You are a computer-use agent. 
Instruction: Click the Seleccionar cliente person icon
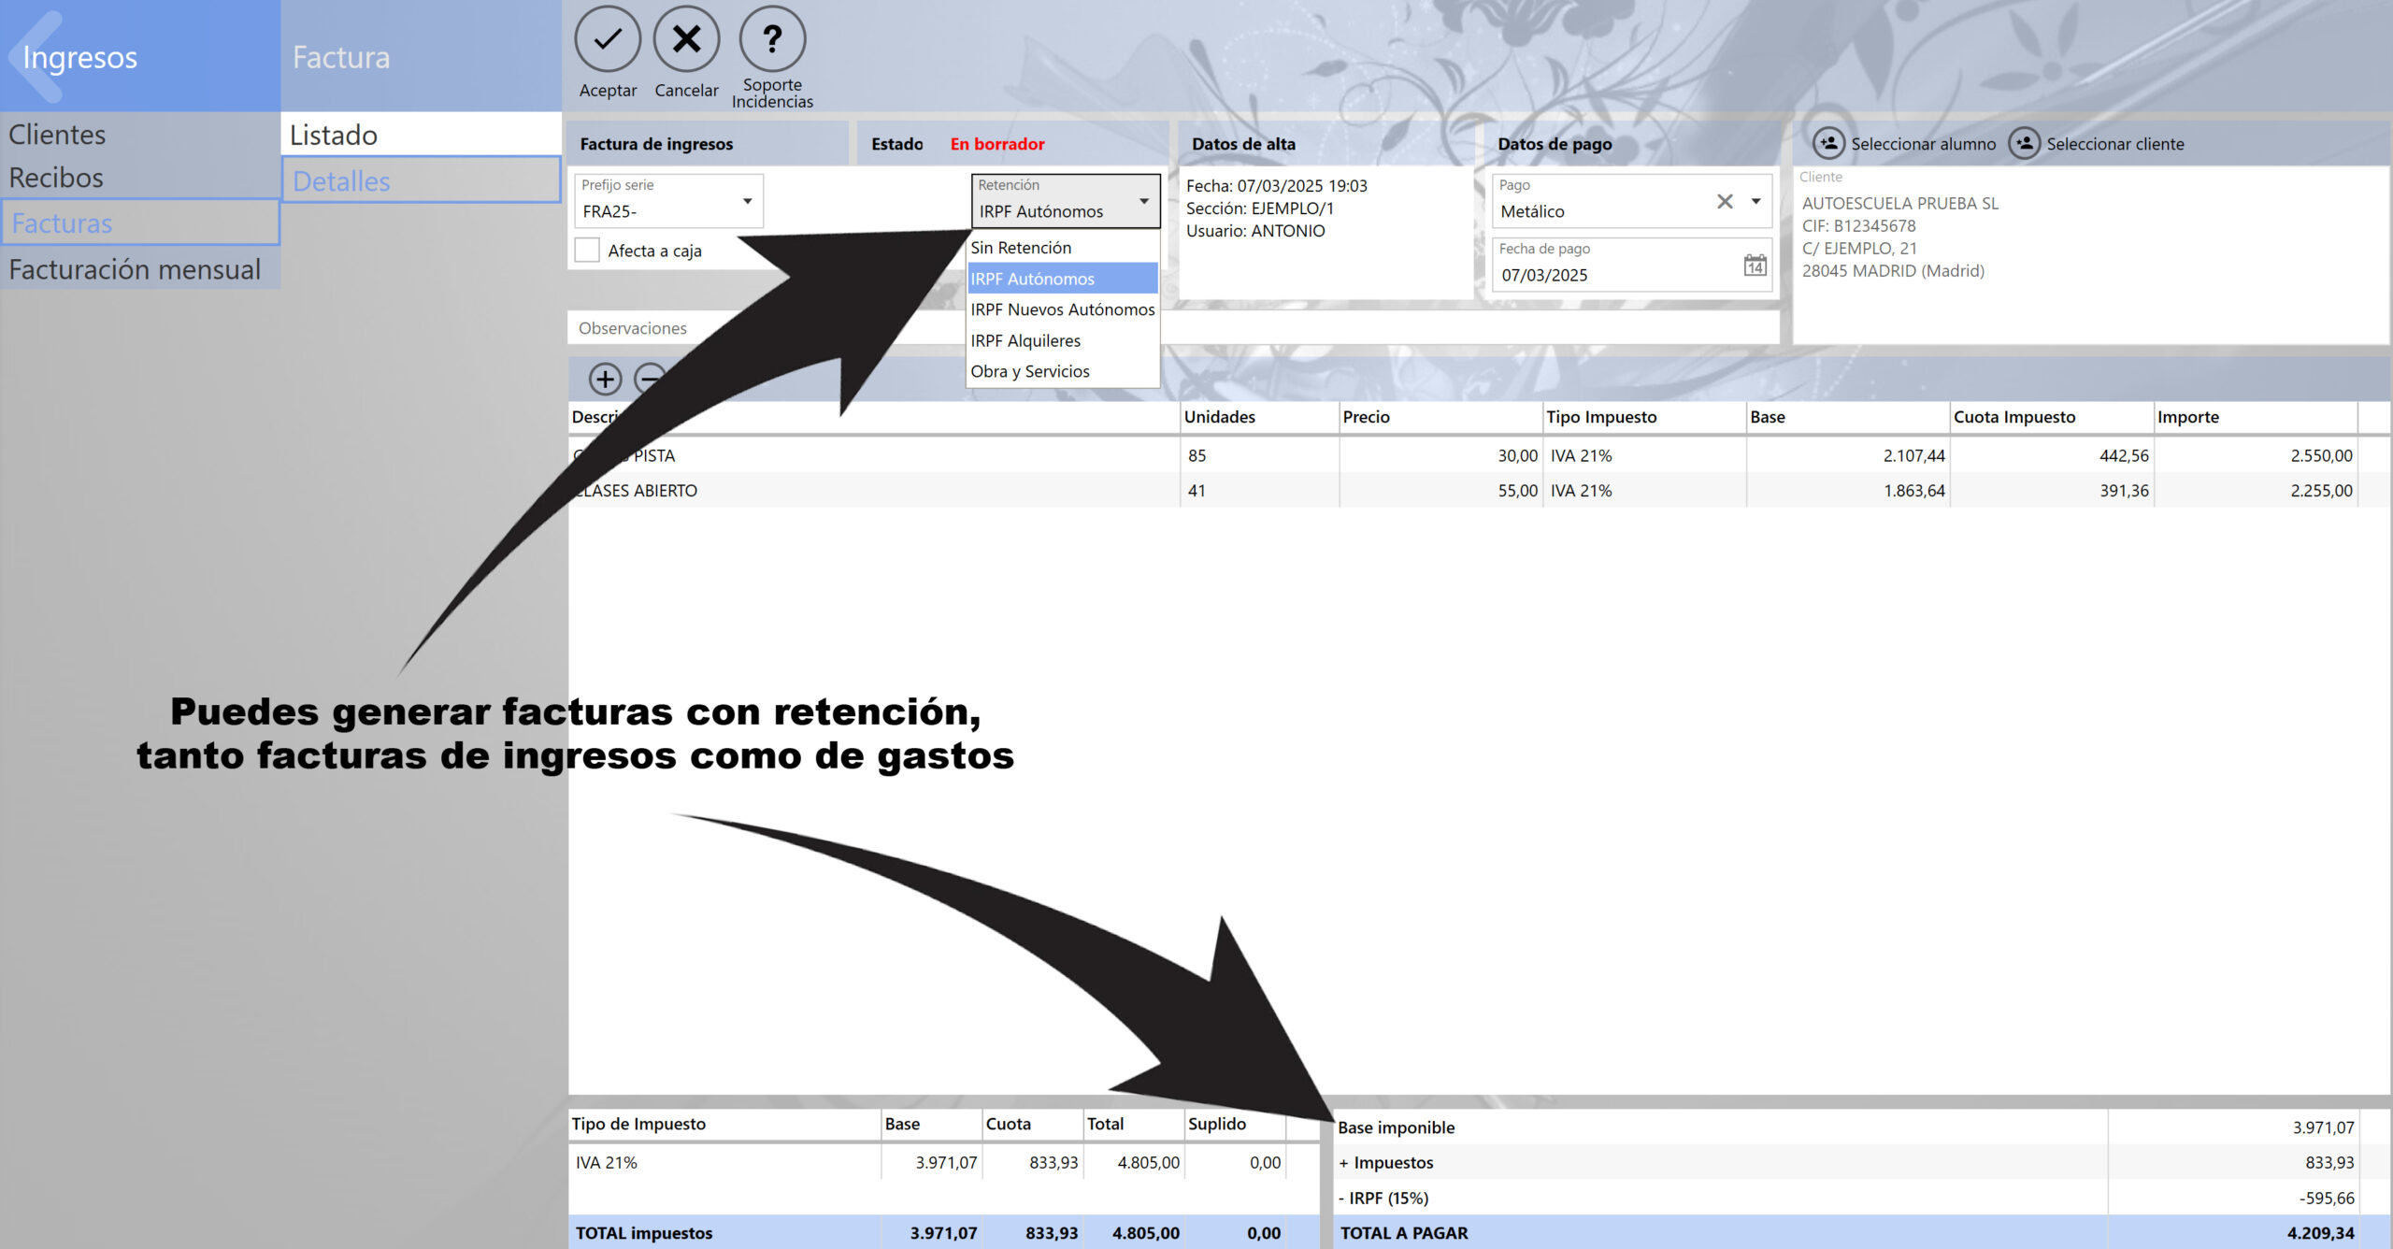coord(2024,143)
